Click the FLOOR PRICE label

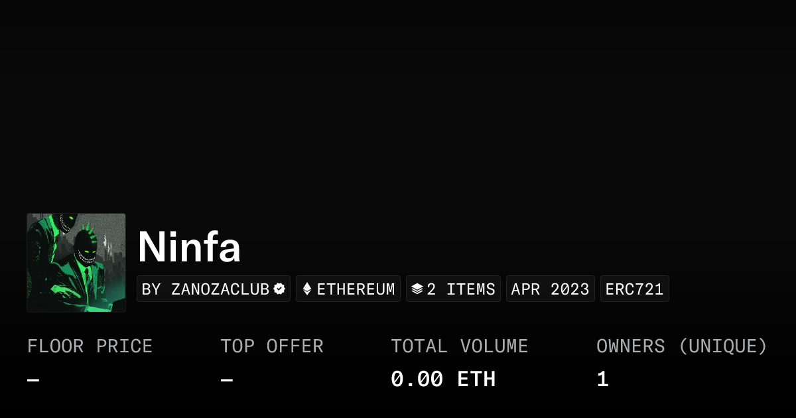[90, 346]
